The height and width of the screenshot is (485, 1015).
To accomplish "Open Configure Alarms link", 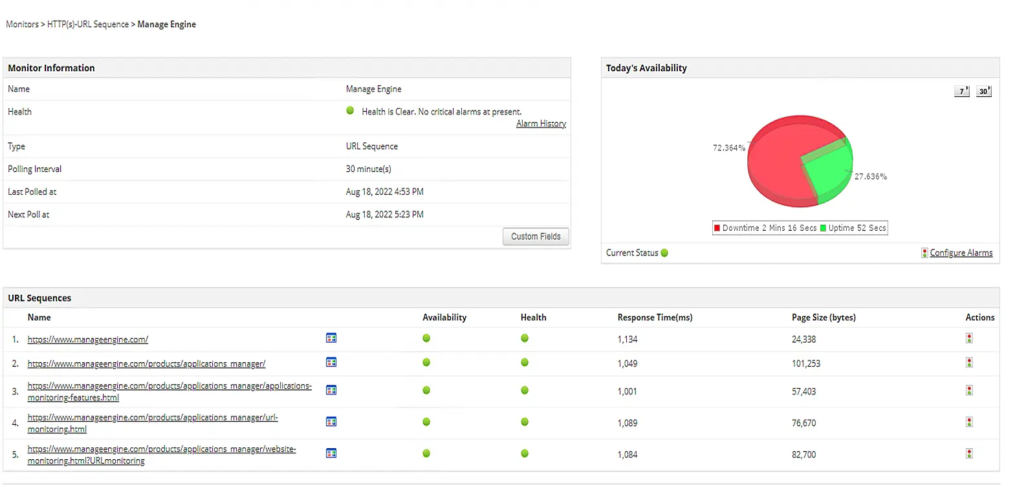I will (961, 253).
